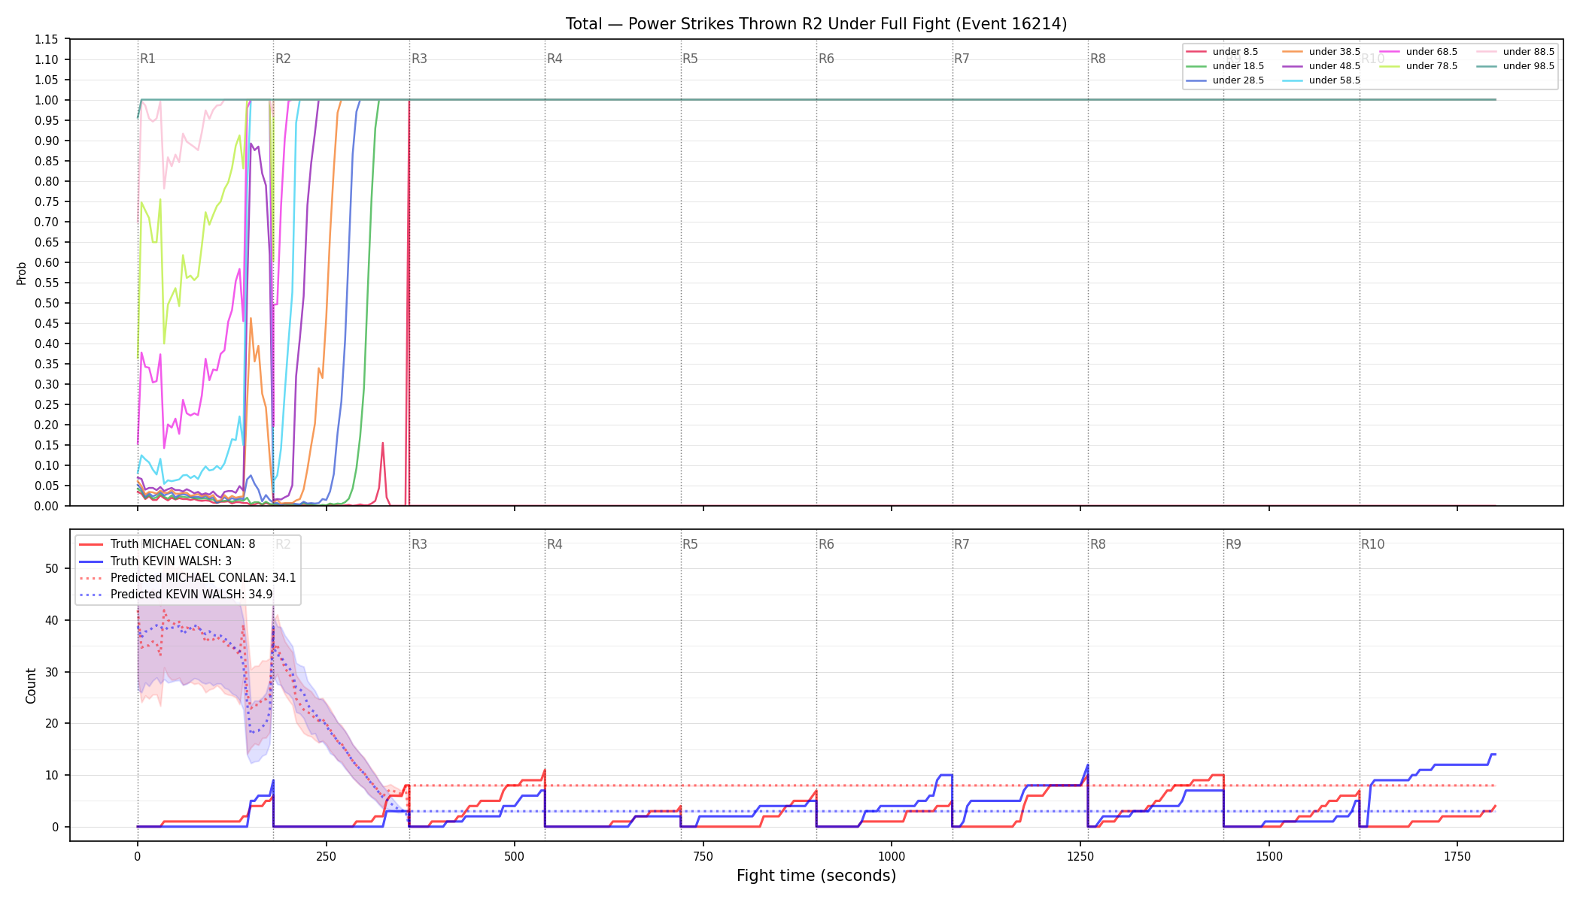Click the '0.75' probability axis tick

pos(47,201)
